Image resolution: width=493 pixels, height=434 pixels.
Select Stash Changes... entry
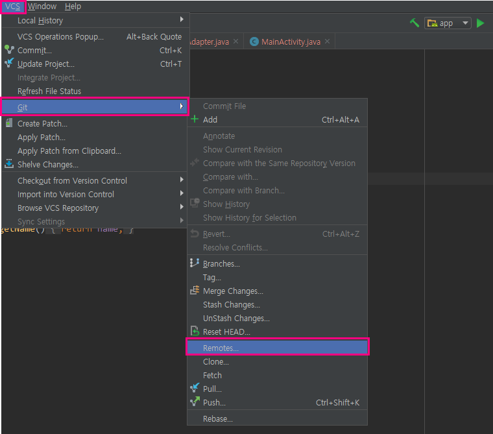[278, 304]
